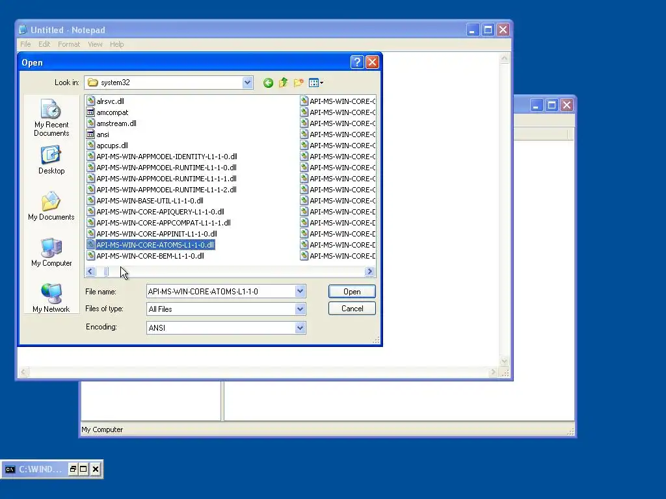Image resolution: width=666 pixels, height=499 pixels.
Task: Select API-MS-WIN-CORE-ATOMS-L1-1-0.dll file name
Action: point(155,245)
